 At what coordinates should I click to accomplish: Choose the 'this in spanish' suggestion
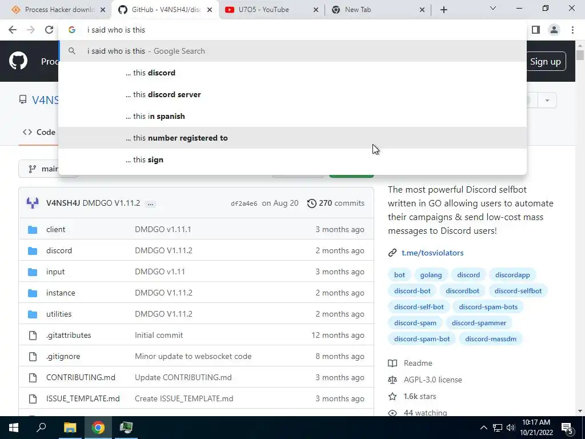(292, 116)
